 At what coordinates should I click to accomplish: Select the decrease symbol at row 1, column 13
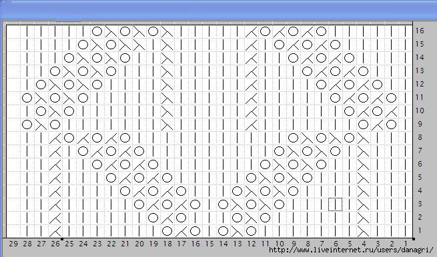click(x=237, y=231)
